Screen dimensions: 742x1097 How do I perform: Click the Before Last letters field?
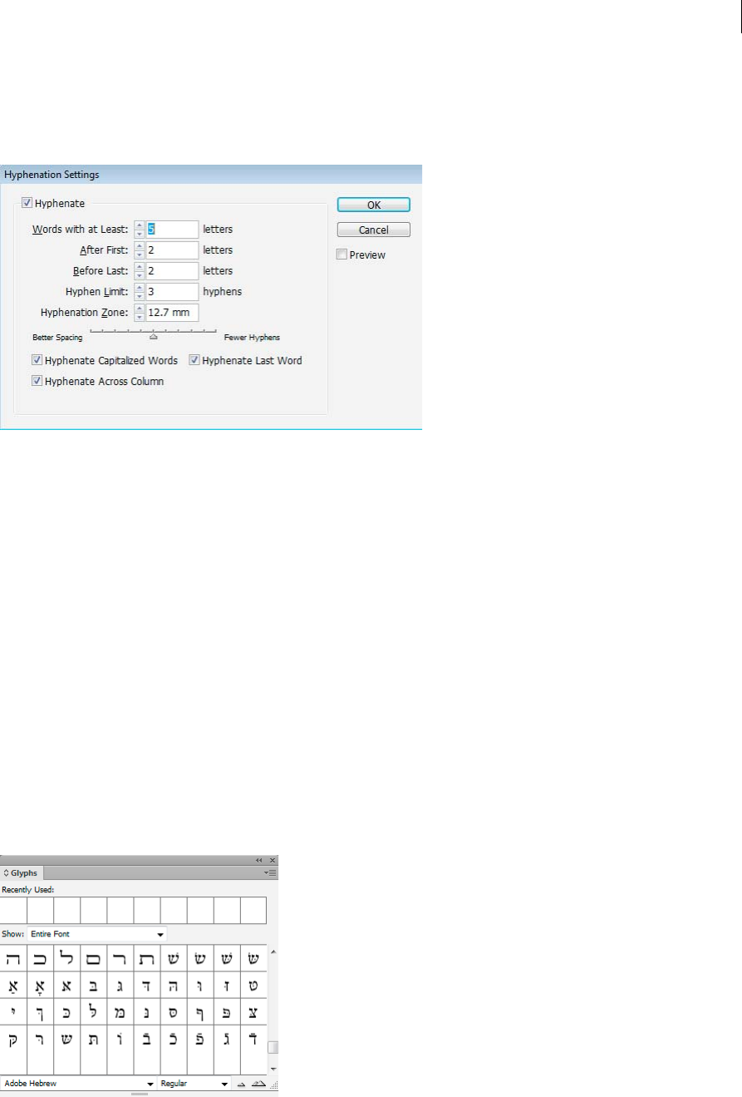click(x=172, y=271)
